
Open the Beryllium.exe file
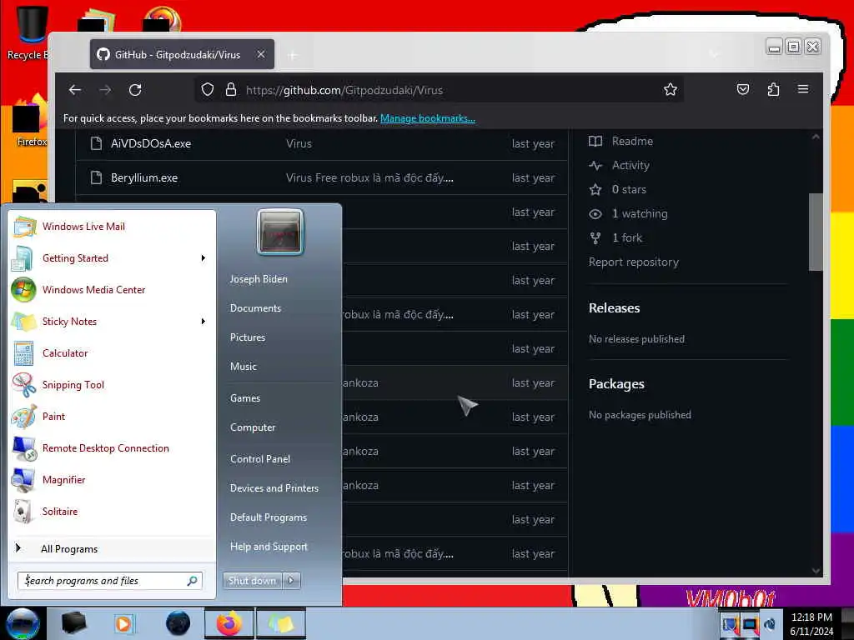tap(144, 178)
